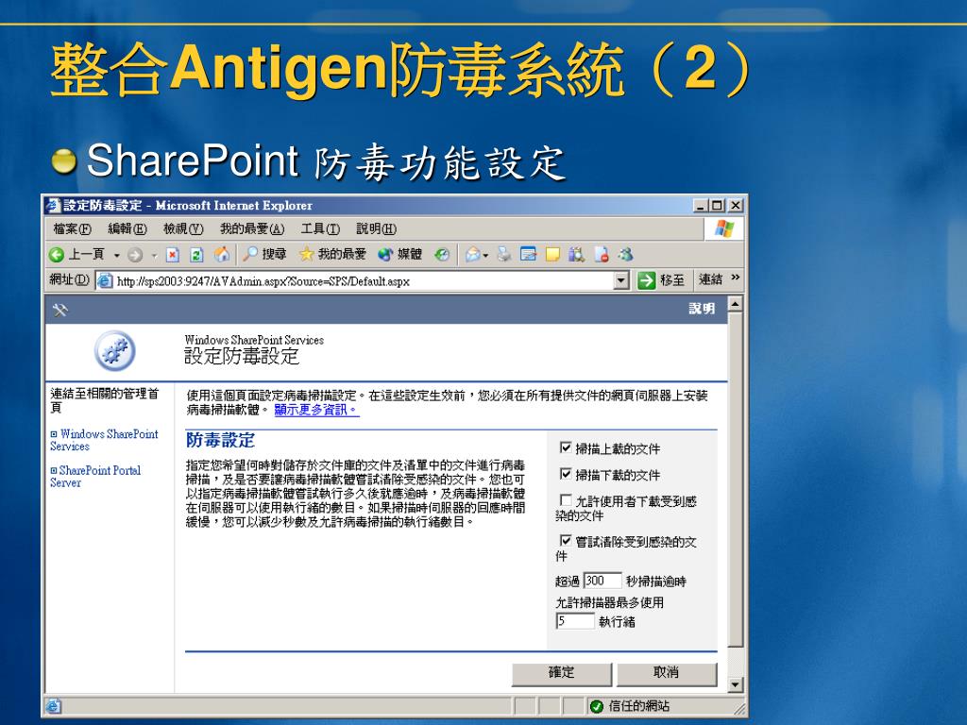The height and width of the screenshot is (725, 967).
Task: Click the vertical scrollbar thumb
Action: pos(735,479)
